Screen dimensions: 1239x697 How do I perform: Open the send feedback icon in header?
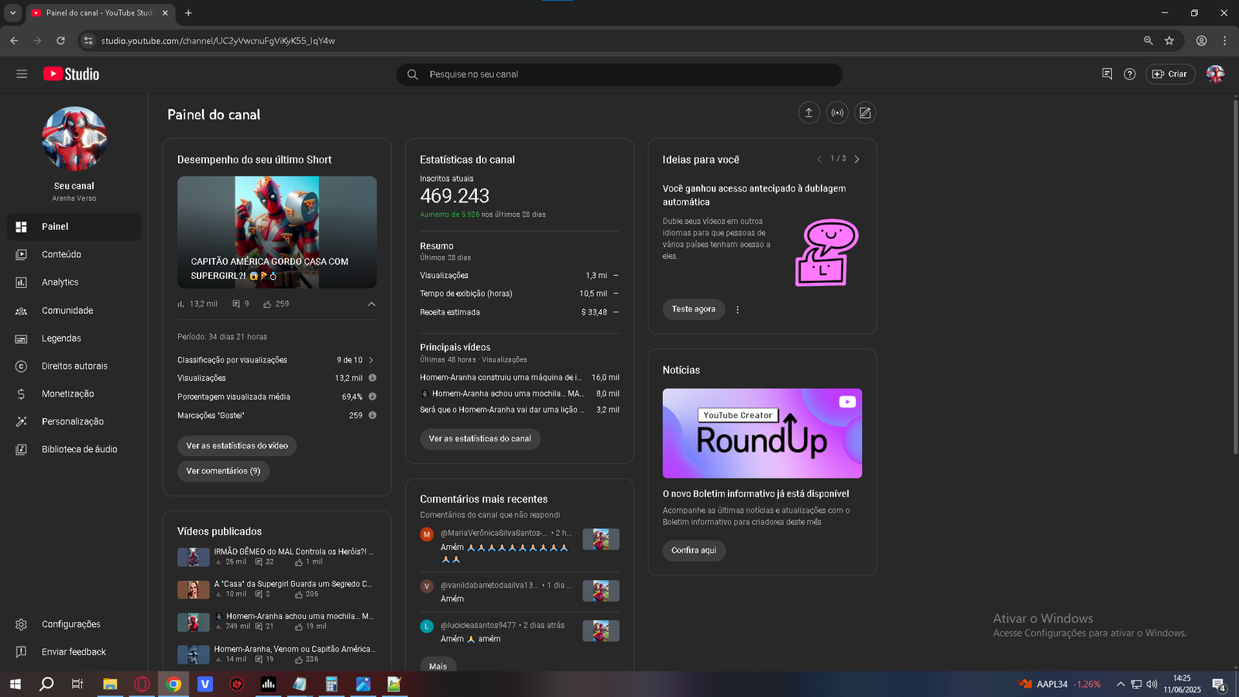pos(1107,74)
